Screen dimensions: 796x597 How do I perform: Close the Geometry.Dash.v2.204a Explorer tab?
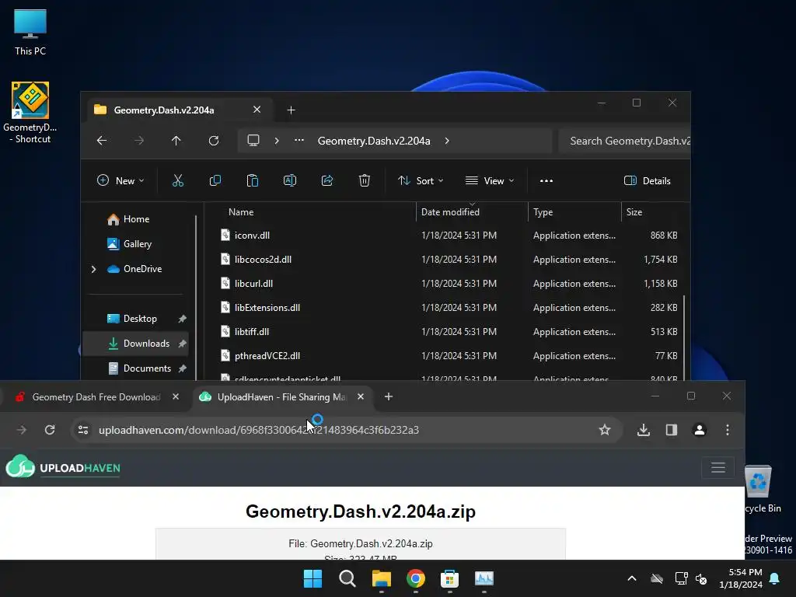click(257, 110)
